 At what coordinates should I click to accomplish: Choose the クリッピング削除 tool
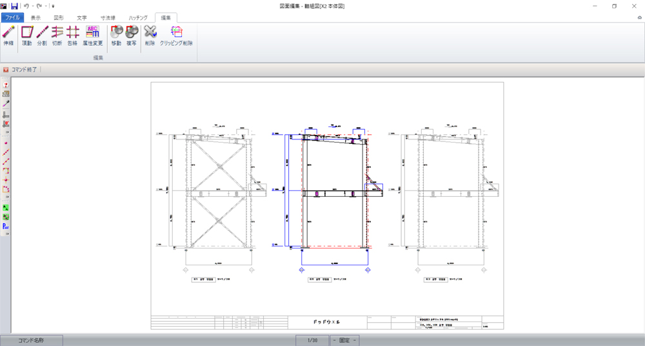point(176,36)
